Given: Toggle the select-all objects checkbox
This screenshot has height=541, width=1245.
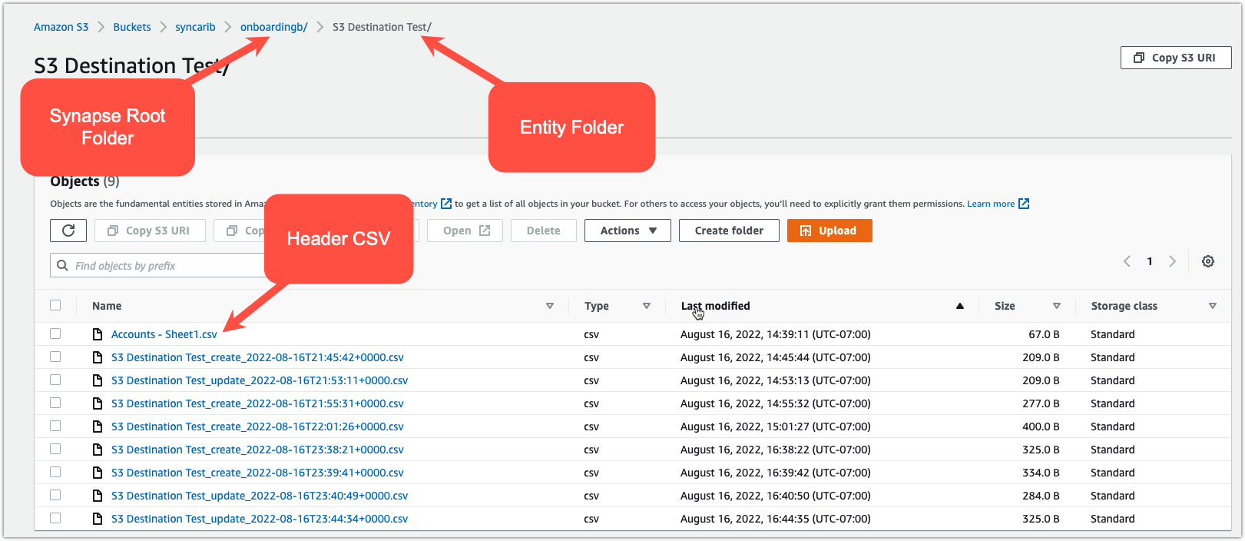Looking at the screenshot, I should pyautogui.click(x=55, y=305).
